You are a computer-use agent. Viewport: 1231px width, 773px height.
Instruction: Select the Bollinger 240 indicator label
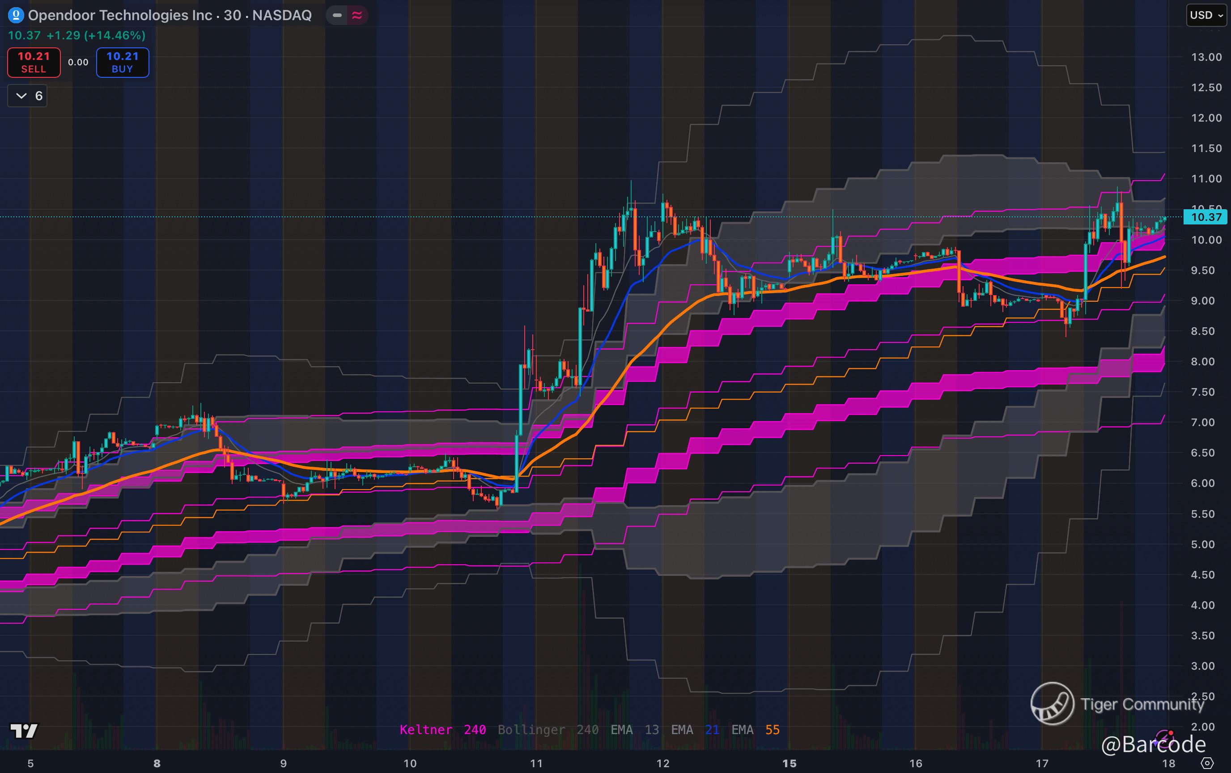(548, 730)
